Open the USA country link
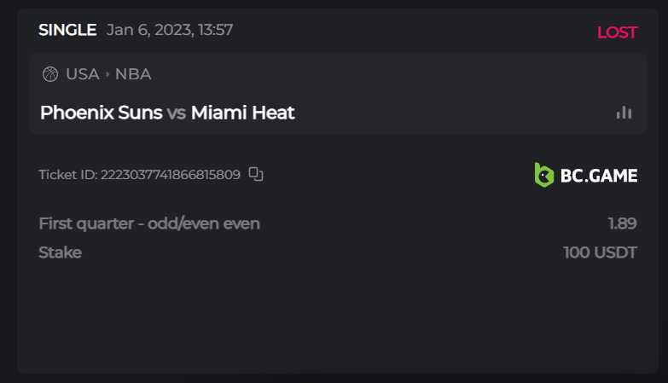Image resolution: width=668 pixels, height=383 pixels. [x=83, y=74]
